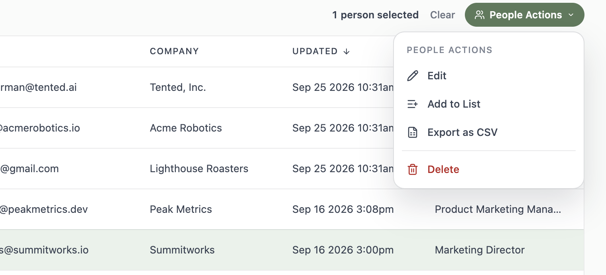This screenshot has height=275, width=606.
Task: Click the red trash icon beside Delete
Action: (x=413, y=169)
